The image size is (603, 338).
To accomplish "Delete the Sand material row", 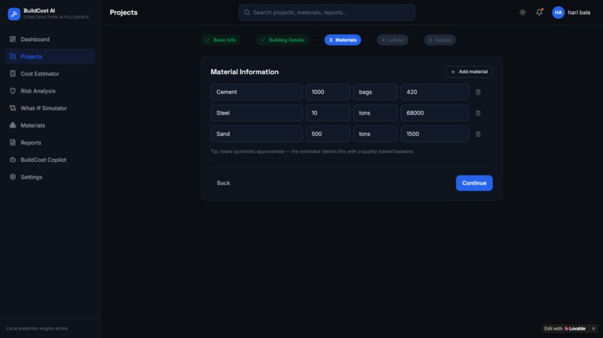I will [478, 134].
